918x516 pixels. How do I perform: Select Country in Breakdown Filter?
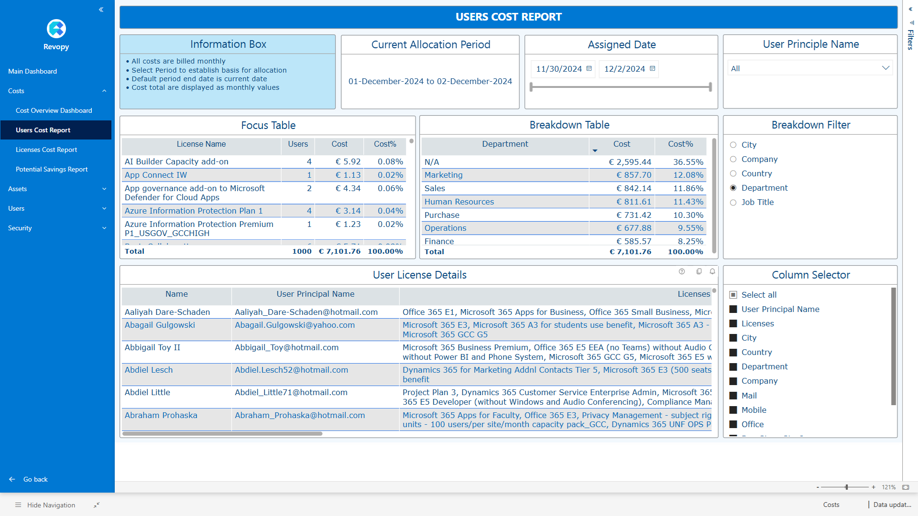(x=733, y=173)
